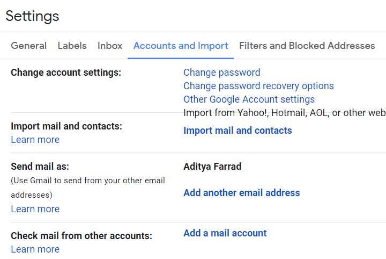This screenshot has width=386, height=259.
Task: Click the Settings page heading
Action: click(x=32, y=16)
